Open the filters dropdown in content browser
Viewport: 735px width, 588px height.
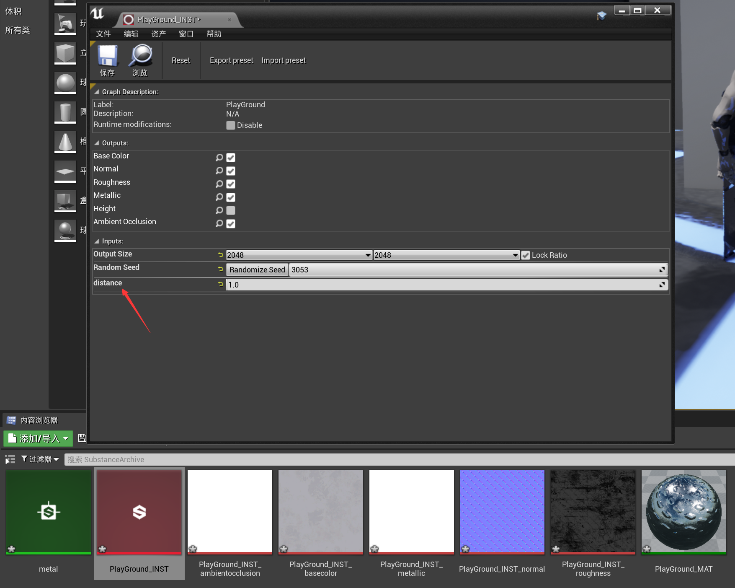pos(40,459)
